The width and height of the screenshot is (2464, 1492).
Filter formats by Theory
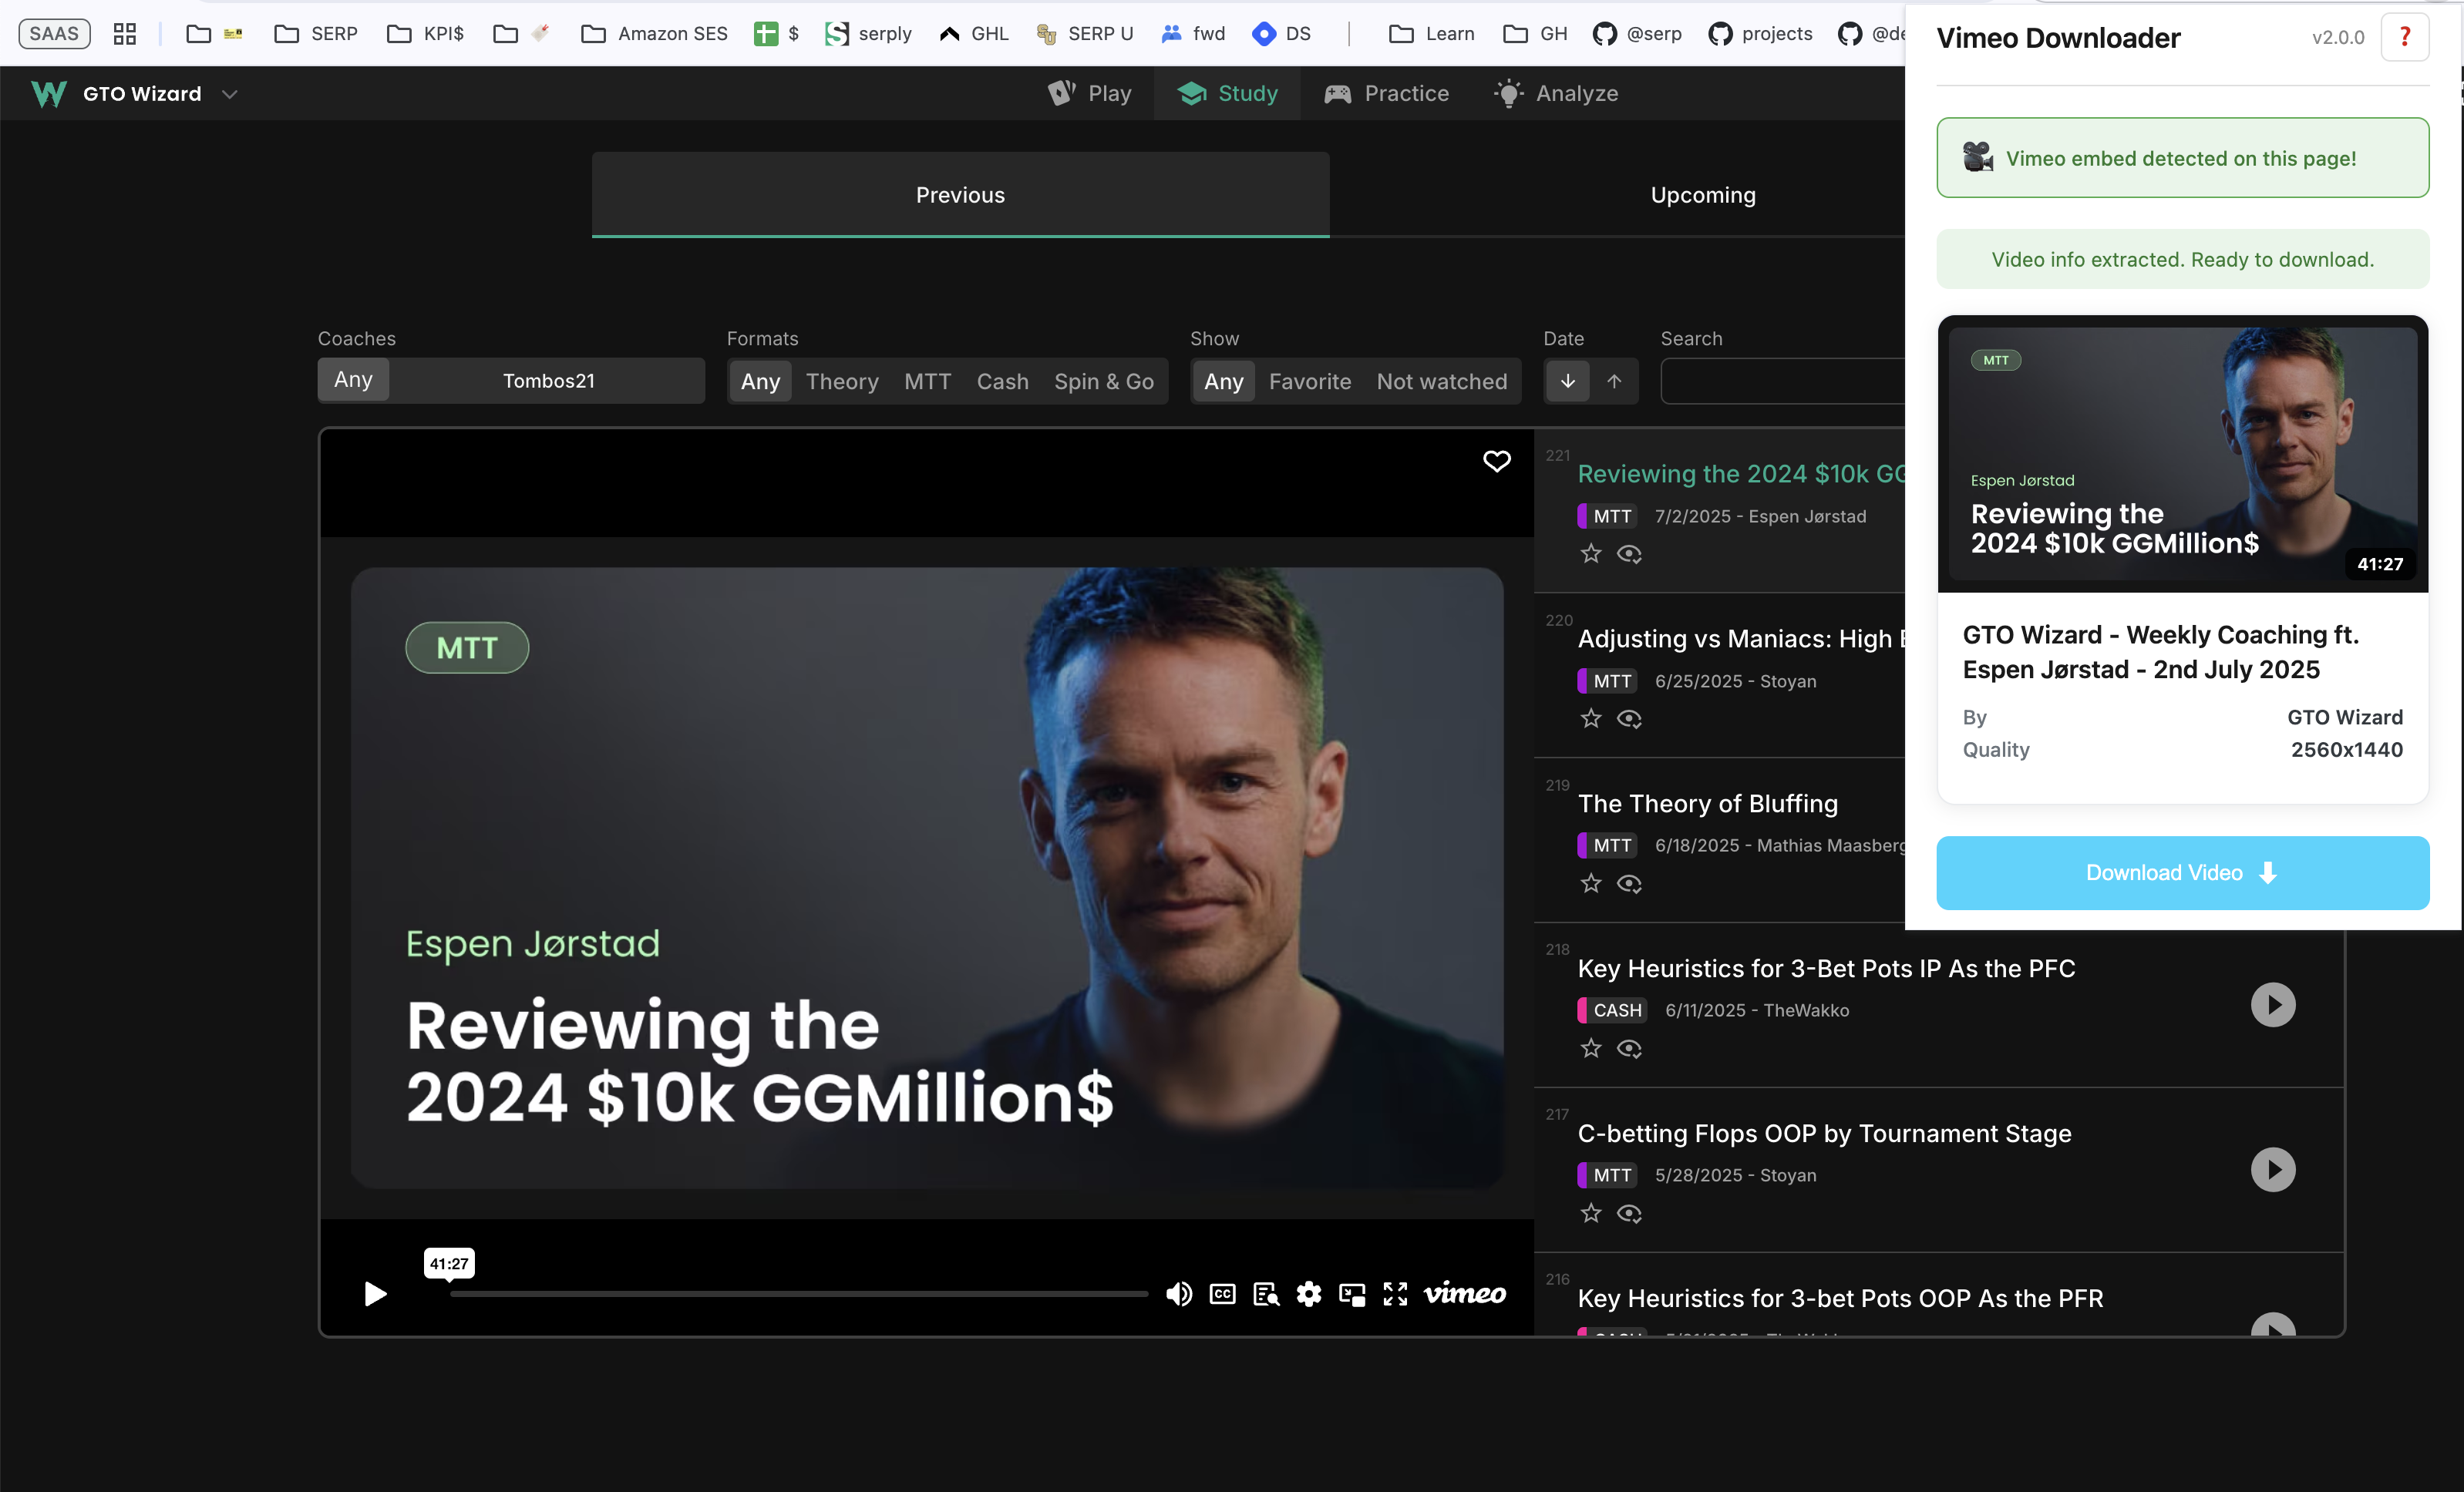(842, 381)
